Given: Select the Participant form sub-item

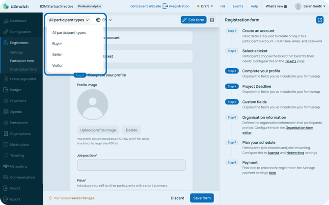Looking at the screenshot, I should tap(22, 61).
